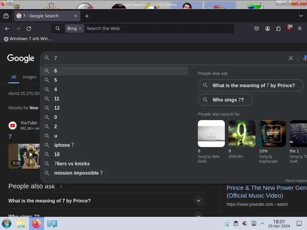Click the youtube.com › watch URL
This screenshot has height=230, width=307.
[257, 204]
